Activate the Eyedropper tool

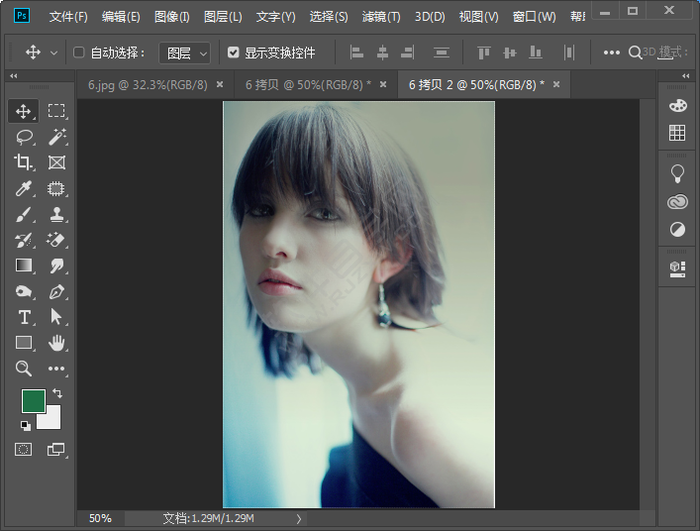click(x=24, y=188)
